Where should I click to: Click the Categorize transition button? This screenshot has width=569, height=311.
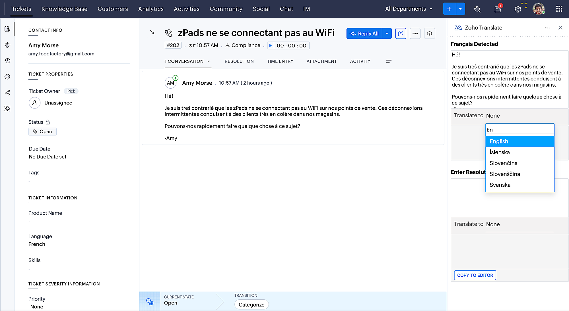251,304
